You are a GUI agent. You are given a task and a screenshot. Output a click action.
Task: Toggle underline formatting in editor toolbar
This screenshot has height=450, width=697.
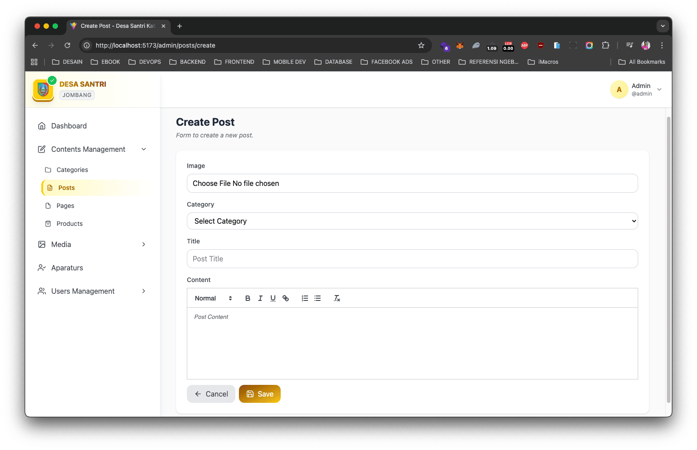point(273,298)
